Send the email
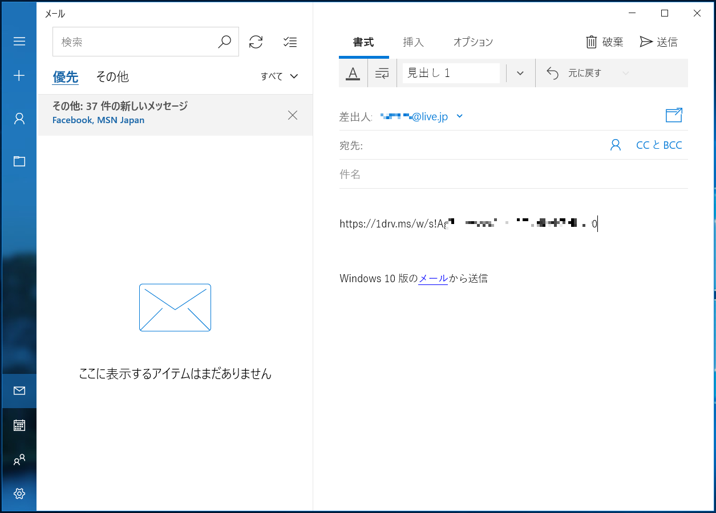716x513 pixels. point(659,41)
